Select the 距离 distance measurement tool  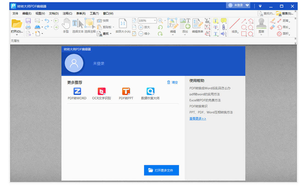pyautogui.click(x=283, y=21)
